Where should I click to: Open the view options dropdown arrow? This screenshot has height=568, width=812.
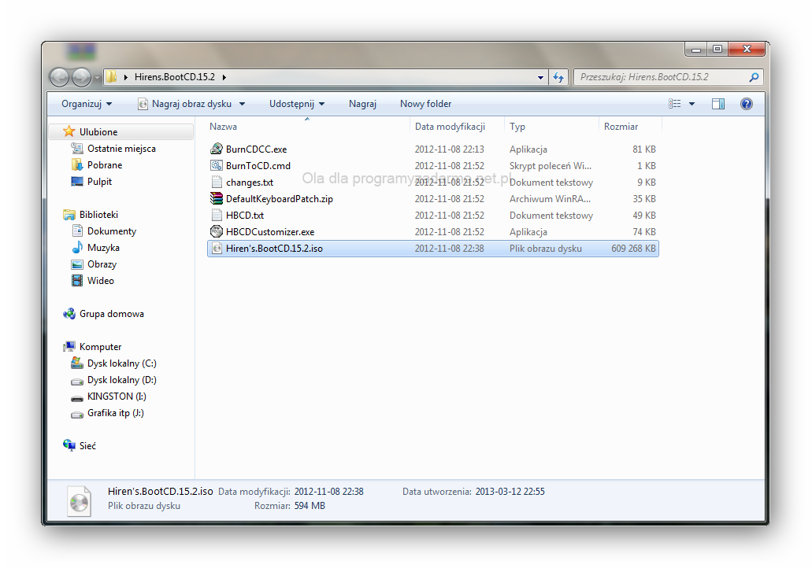691,104
